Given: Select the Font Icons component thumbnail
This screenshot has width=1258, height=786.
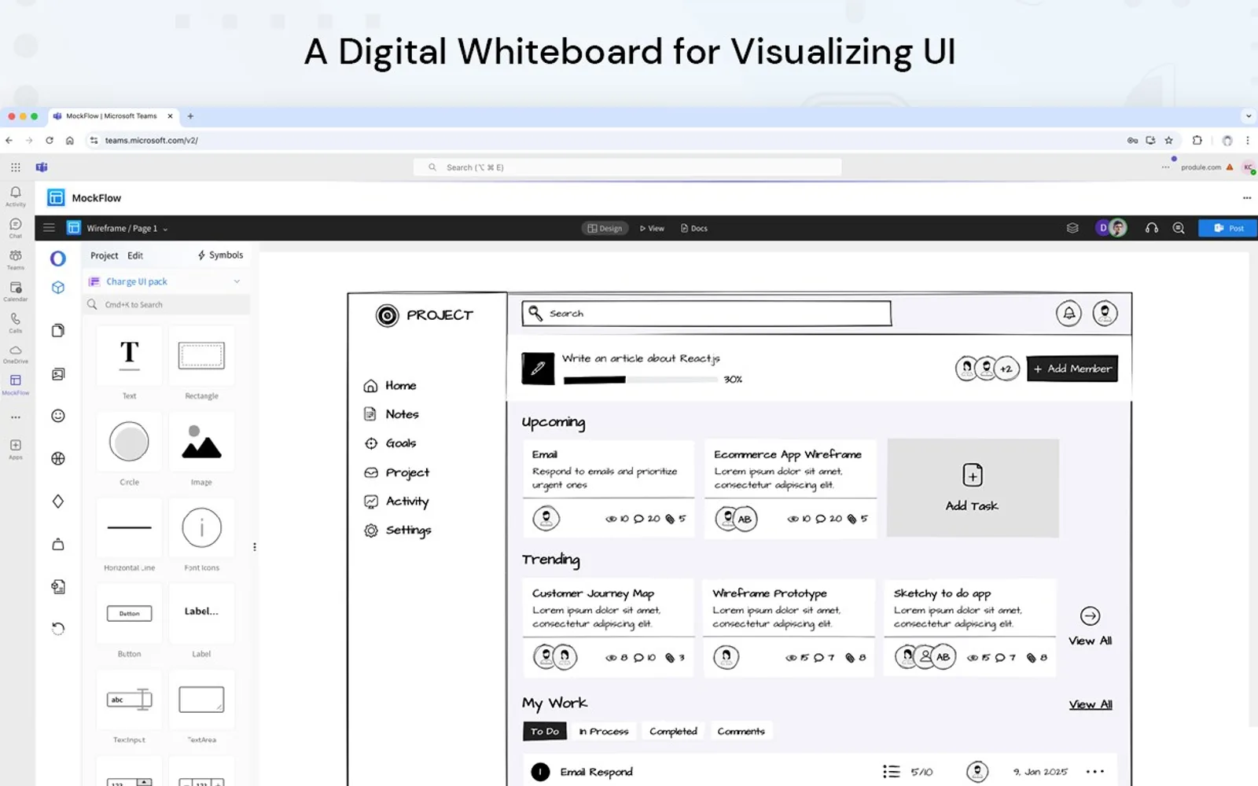Looking at the screenshot, I should (201, 527).
